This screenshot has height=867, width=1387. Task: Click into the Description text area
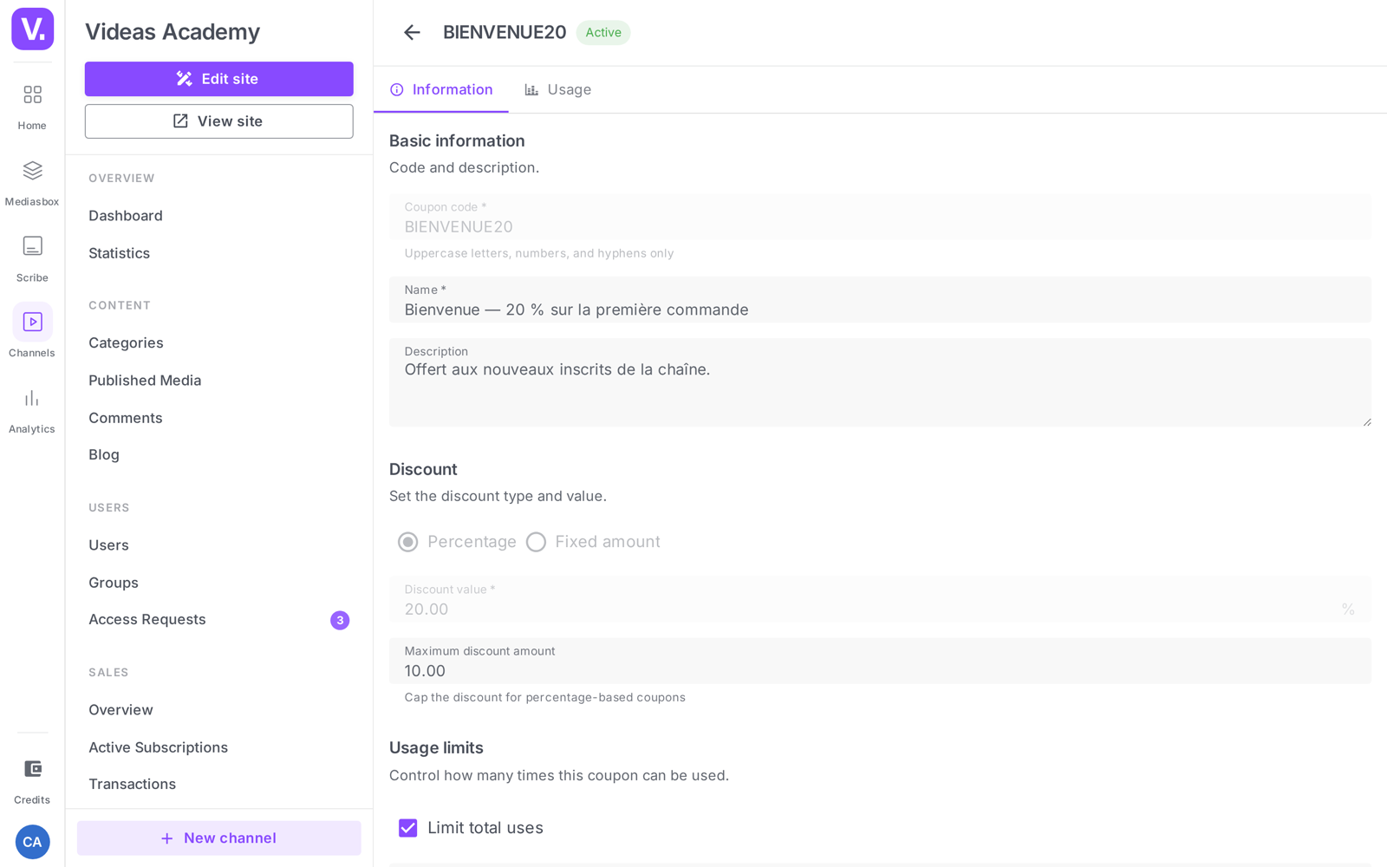click(880, 382)
